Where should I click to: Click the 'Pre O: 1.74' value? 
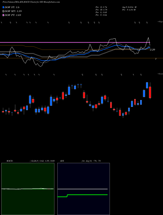pos(101,7)
